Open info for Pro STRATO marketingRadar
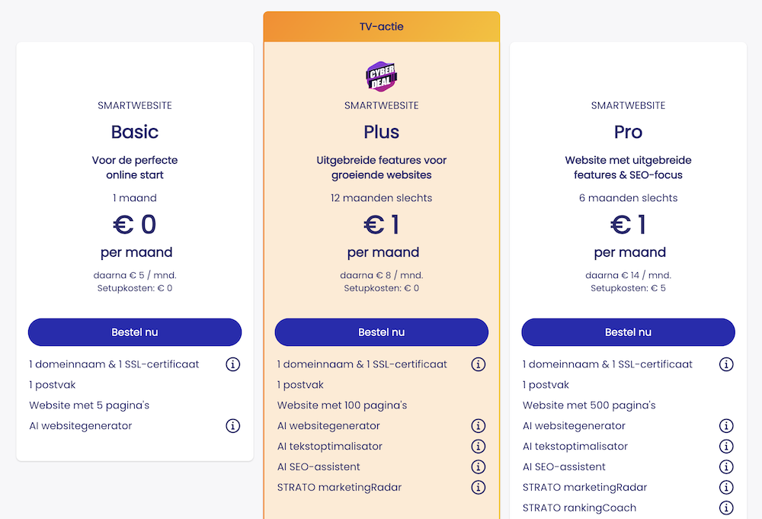Image resolution: width=762 pixels, height=519 pixels. coord(725,487)
